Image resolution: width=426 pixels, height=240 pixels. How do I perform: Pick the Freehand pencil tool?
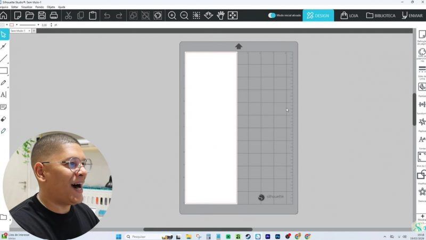(x=4, y=82)
